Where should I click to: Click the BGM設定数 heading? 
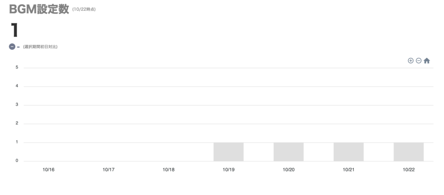pyautogui.click(x=39, y=10)
